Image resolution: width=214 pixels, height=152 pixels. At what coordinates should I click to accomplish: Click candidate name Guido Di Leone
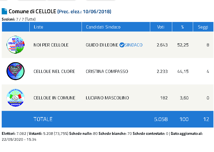(102, 45)
